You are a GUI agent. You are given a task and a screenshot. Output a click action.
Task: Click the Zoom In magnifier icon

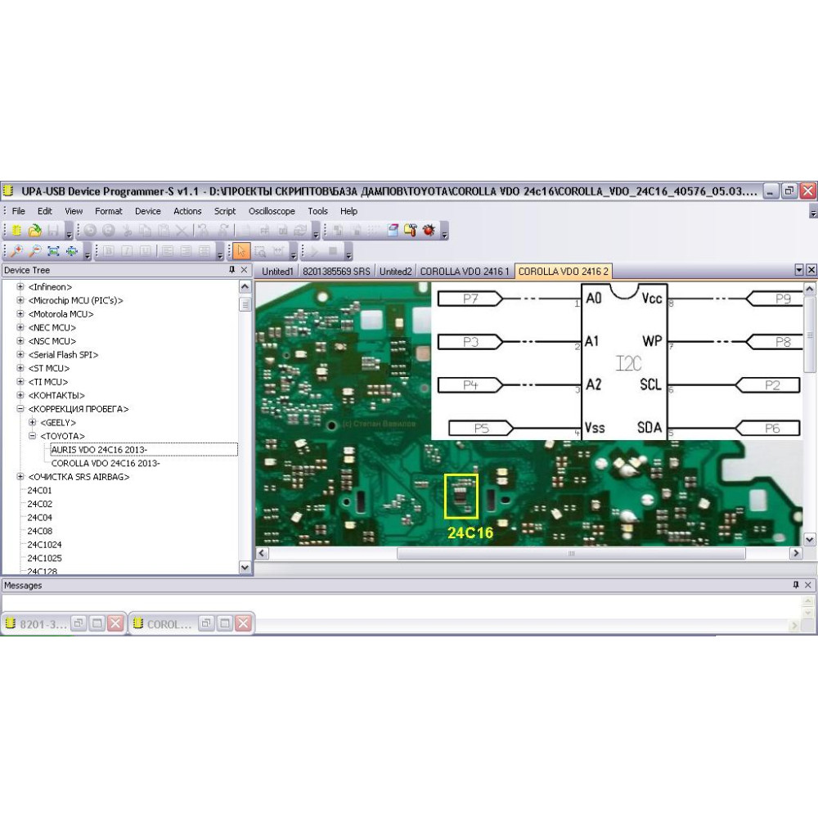16,251
